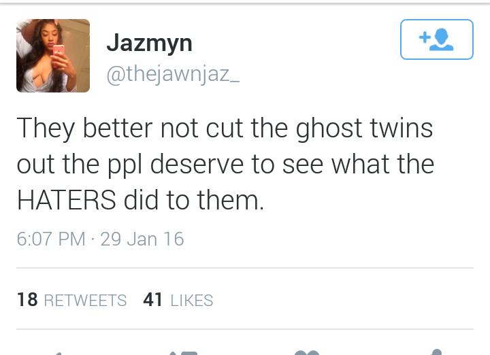Click the bold number 41 before LIKES

pyautogui.click(x=153, y=300)
